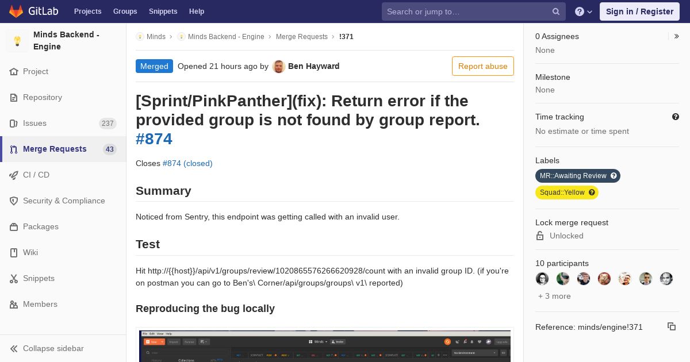
Task: Open the Packages sidebar item
Action: 63,227
